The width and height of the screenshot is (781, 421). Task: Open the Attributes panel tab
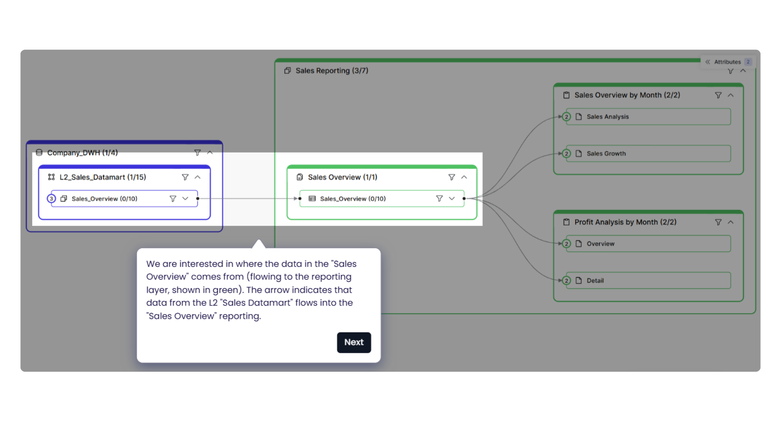click(728, 61)
